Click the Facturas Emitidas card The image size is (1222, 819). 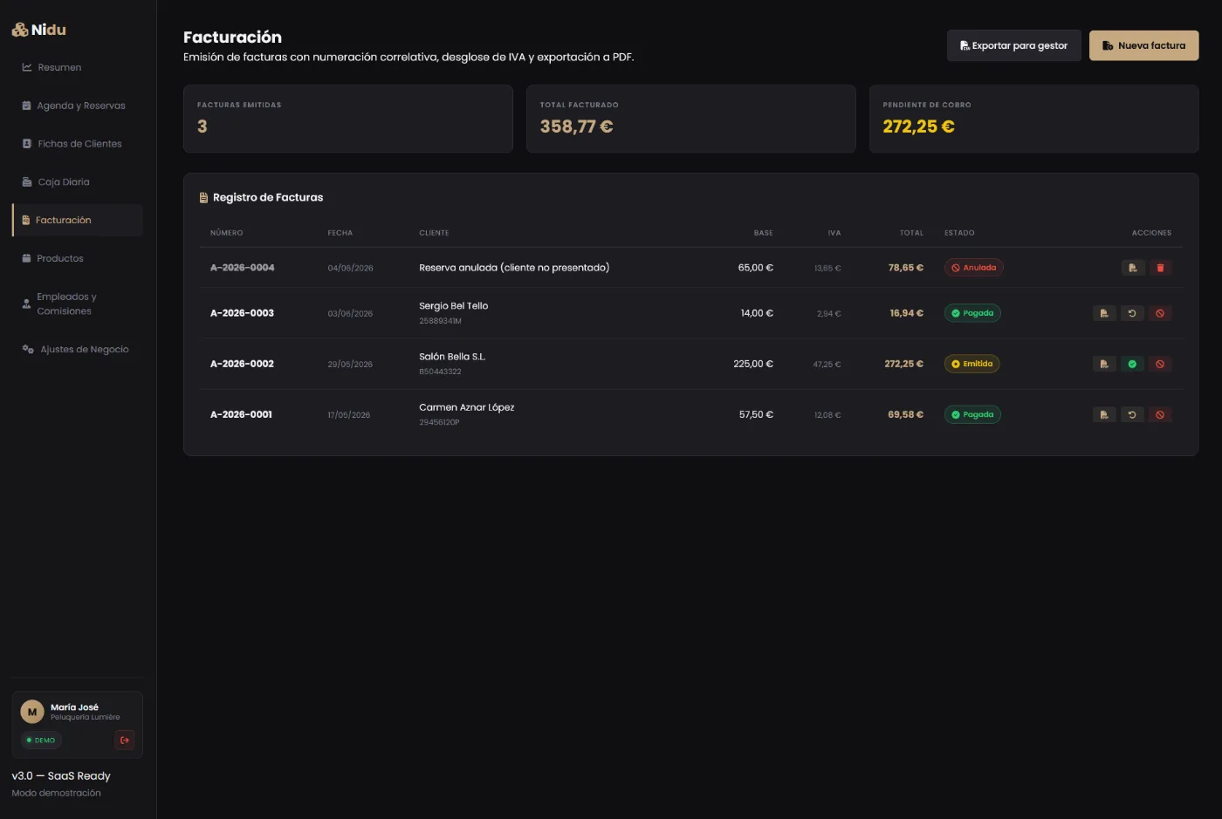(347, 119)
